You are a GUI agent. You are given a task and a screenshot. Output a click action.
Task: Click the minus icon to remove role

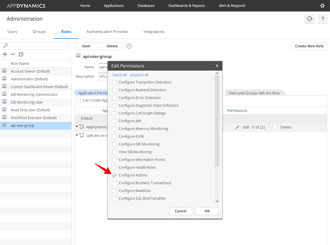[x=13, y=54]
